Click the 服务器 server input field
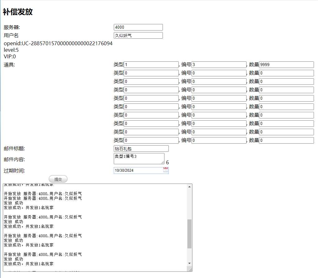 (x=138, y=27)
